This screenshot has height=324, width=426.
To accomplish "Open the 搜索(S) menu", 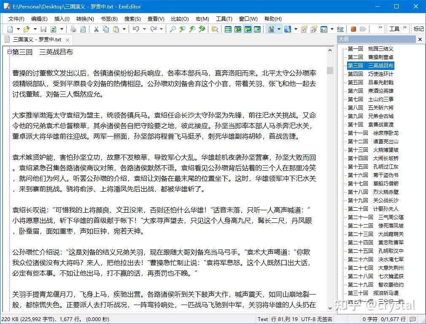I will (132, 19).
